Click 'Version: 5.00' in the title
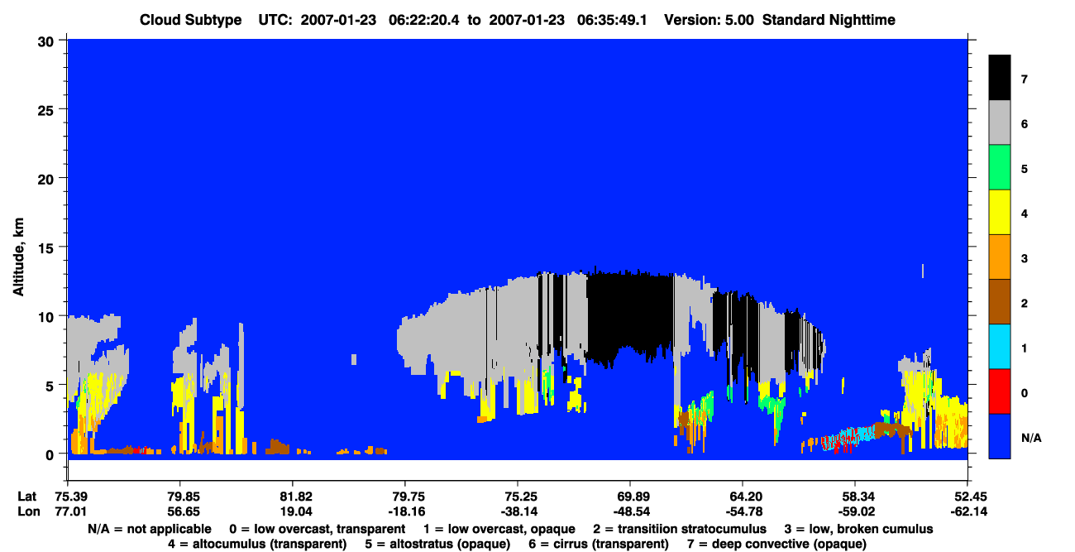This screenshot has height=552, width=1075. [709, 20]
